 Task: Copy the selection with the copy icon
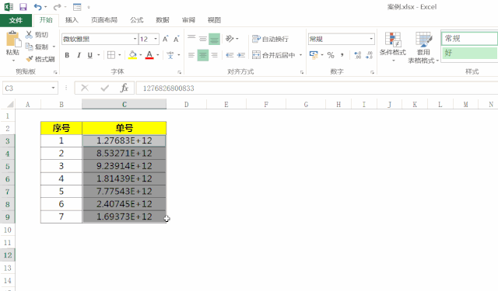[29, 47]
